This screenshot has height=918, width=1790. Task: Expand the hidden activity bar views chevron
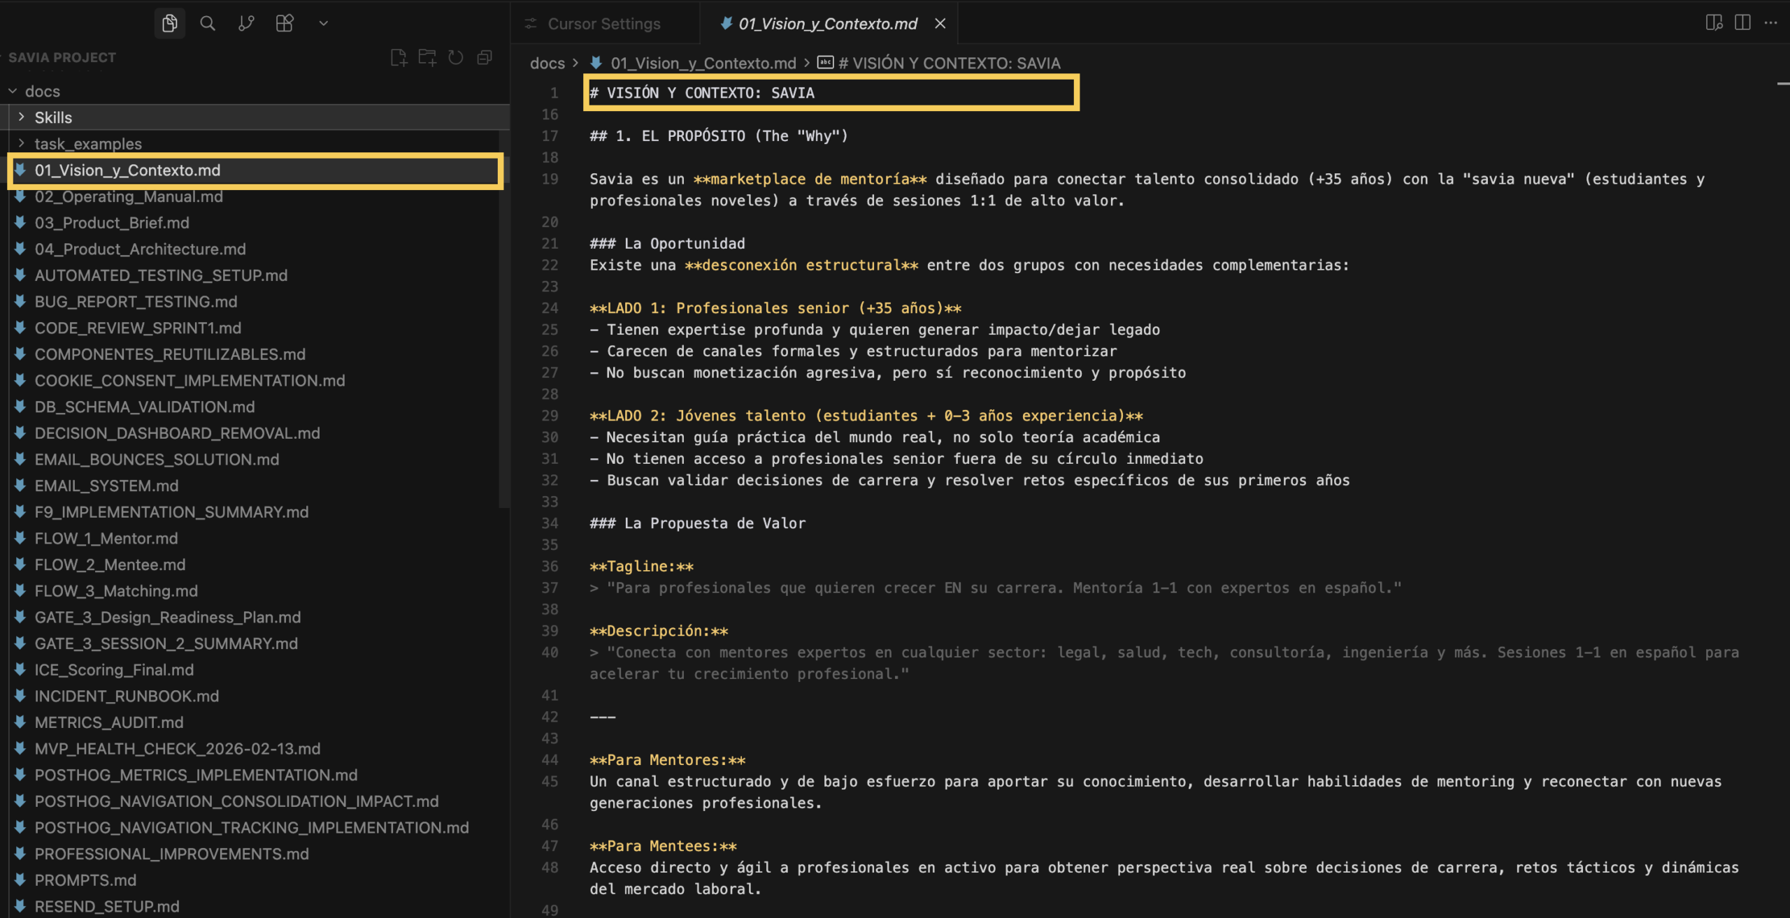click(323, 23)
